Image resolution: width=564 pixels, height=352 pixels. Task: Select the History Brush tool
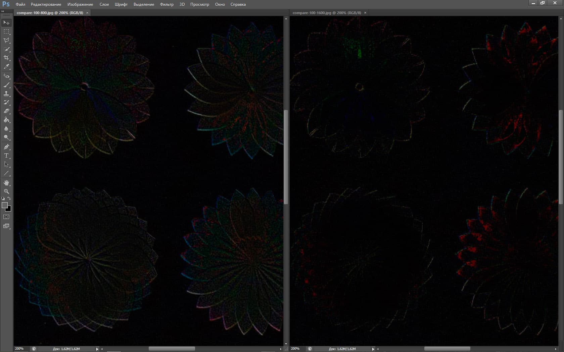point(6,102)
